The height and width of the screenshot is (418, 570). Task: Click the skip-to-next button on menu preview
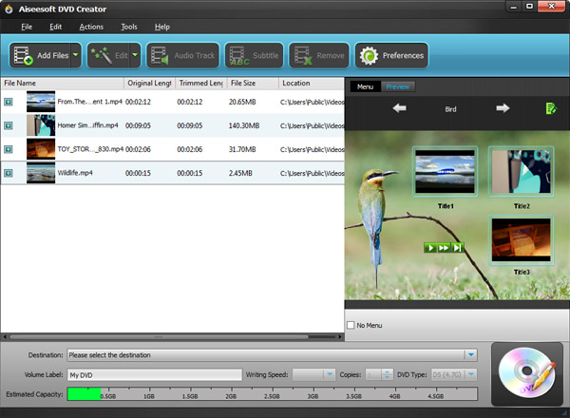[457, 248]
